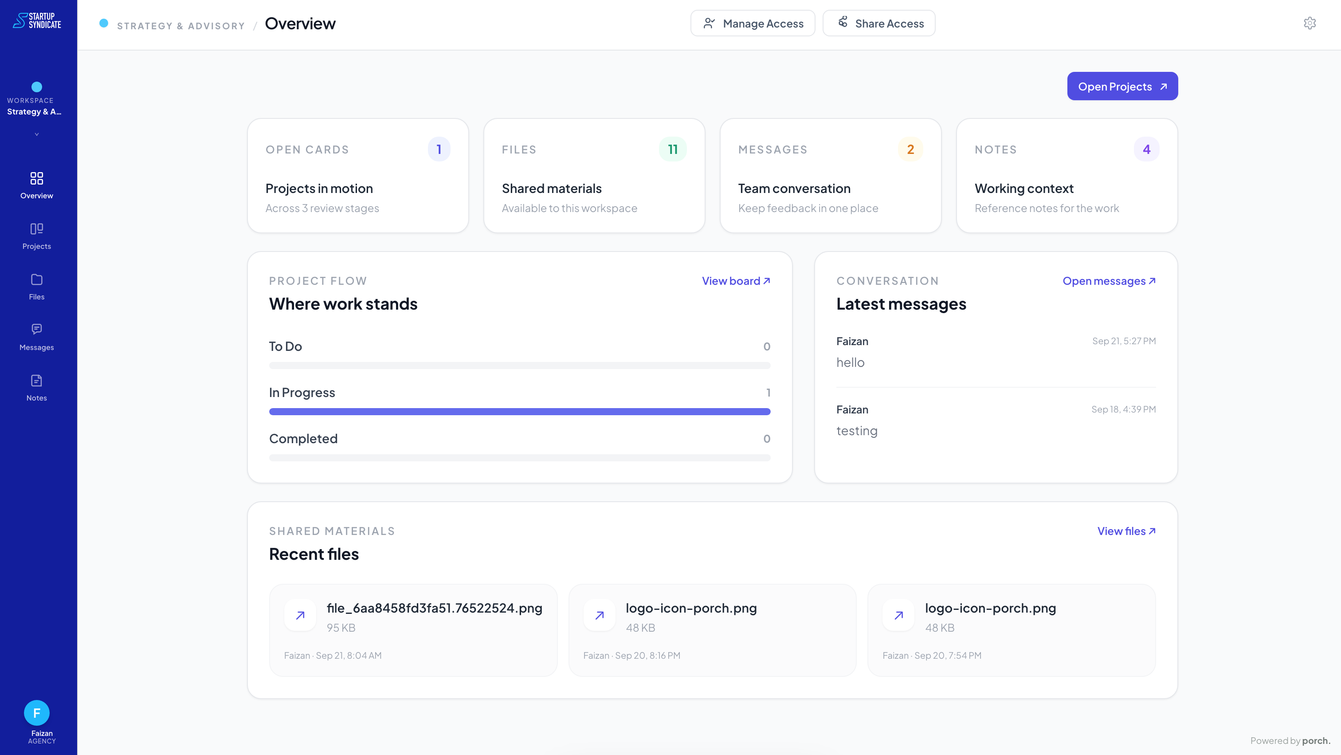This screenshot has height=755, width=1341.
Task: Go to Projects in the sidebar
Action: click(36, 236)
